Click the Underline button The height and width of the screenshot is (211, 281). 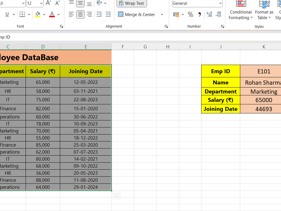pos(7,14)
